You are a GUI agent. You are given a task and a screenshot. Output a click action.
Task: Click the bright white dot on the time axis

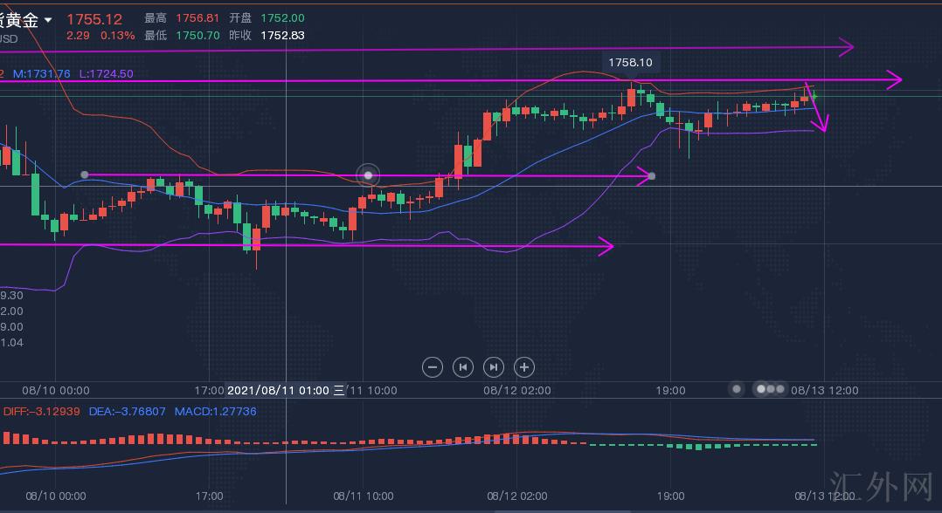click(761, 389)
